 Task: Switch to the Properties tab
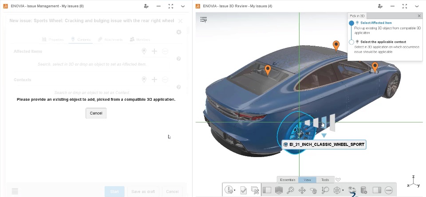53,39
